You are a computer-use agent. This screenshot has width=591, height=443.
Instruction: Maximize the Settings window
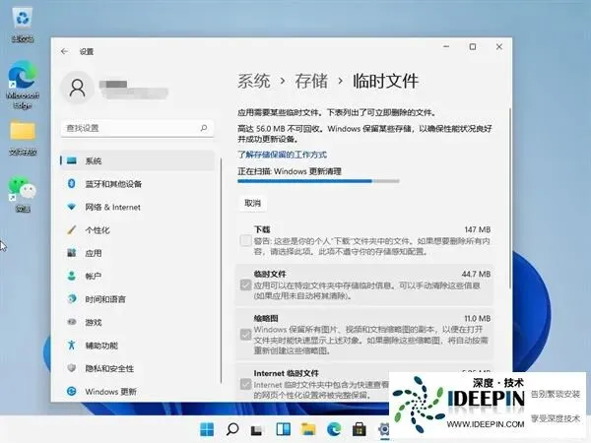473,46
